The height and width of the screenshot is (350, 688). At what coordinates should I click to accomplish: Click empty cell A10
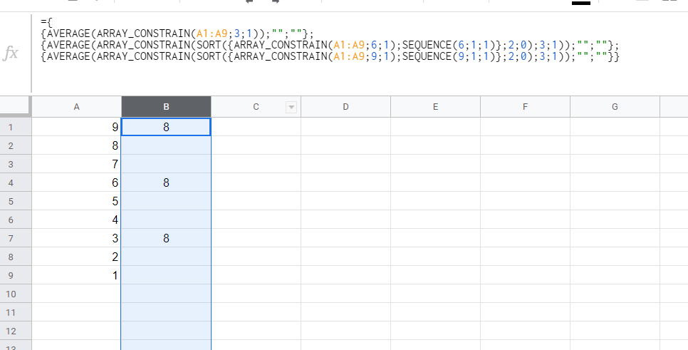point(76,294)
